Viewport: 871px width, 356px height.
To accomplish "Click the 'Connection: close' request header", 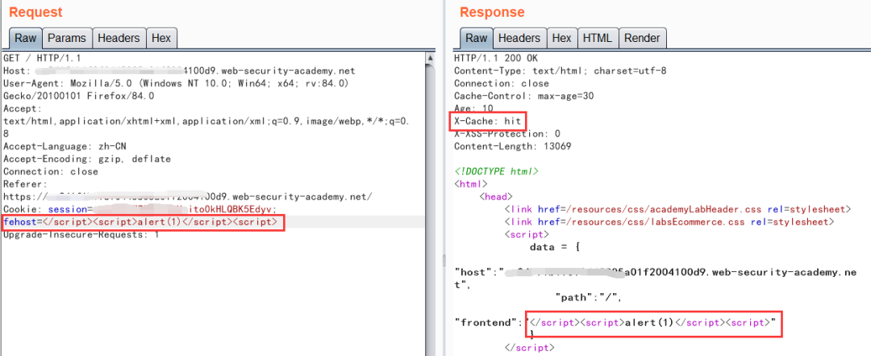I will point(51,171).
